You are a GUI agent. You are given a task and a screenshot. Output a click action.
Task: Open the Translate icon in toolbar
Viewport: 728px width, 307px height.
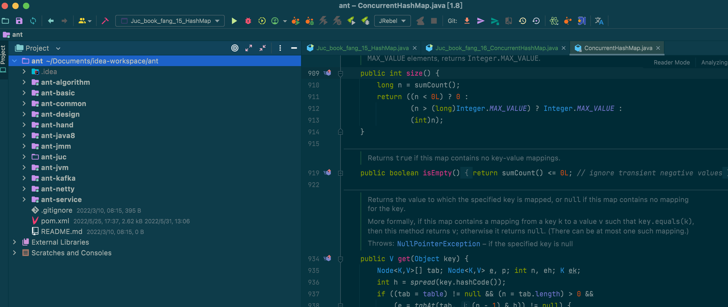(x=599, y=21)
